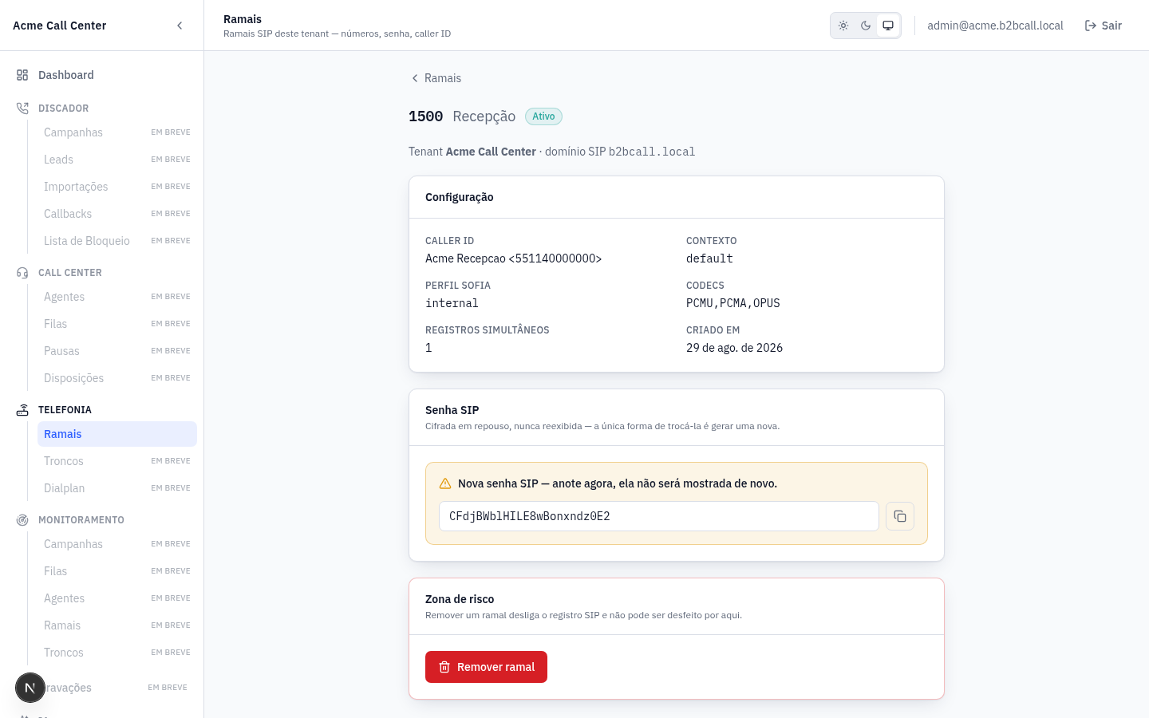Click the warning triangle icon
The image size is (1149, 718).
[x=445, y=483]
